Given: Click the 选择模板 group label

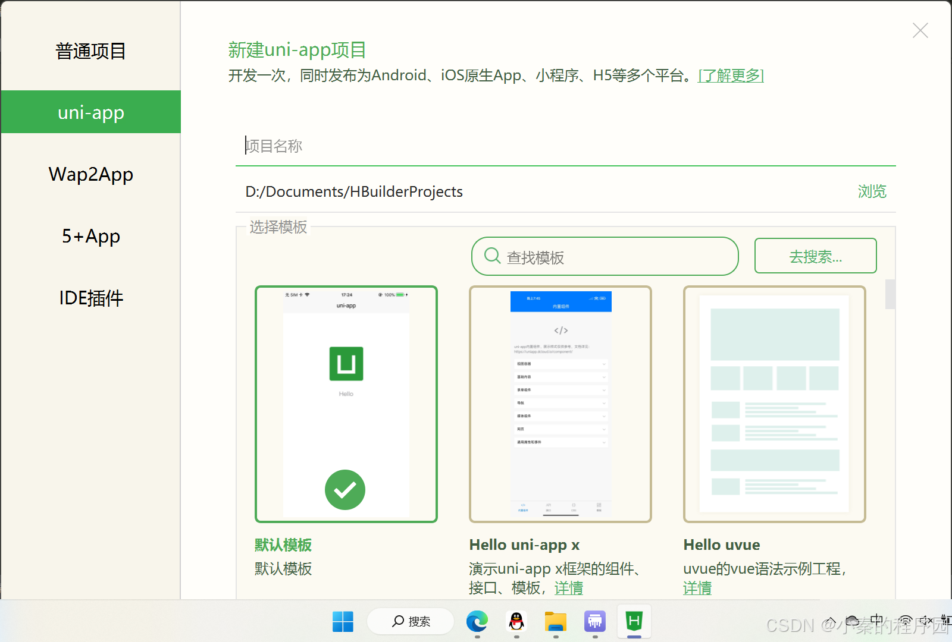Looking at the screenshot, I should coord(278,226).
